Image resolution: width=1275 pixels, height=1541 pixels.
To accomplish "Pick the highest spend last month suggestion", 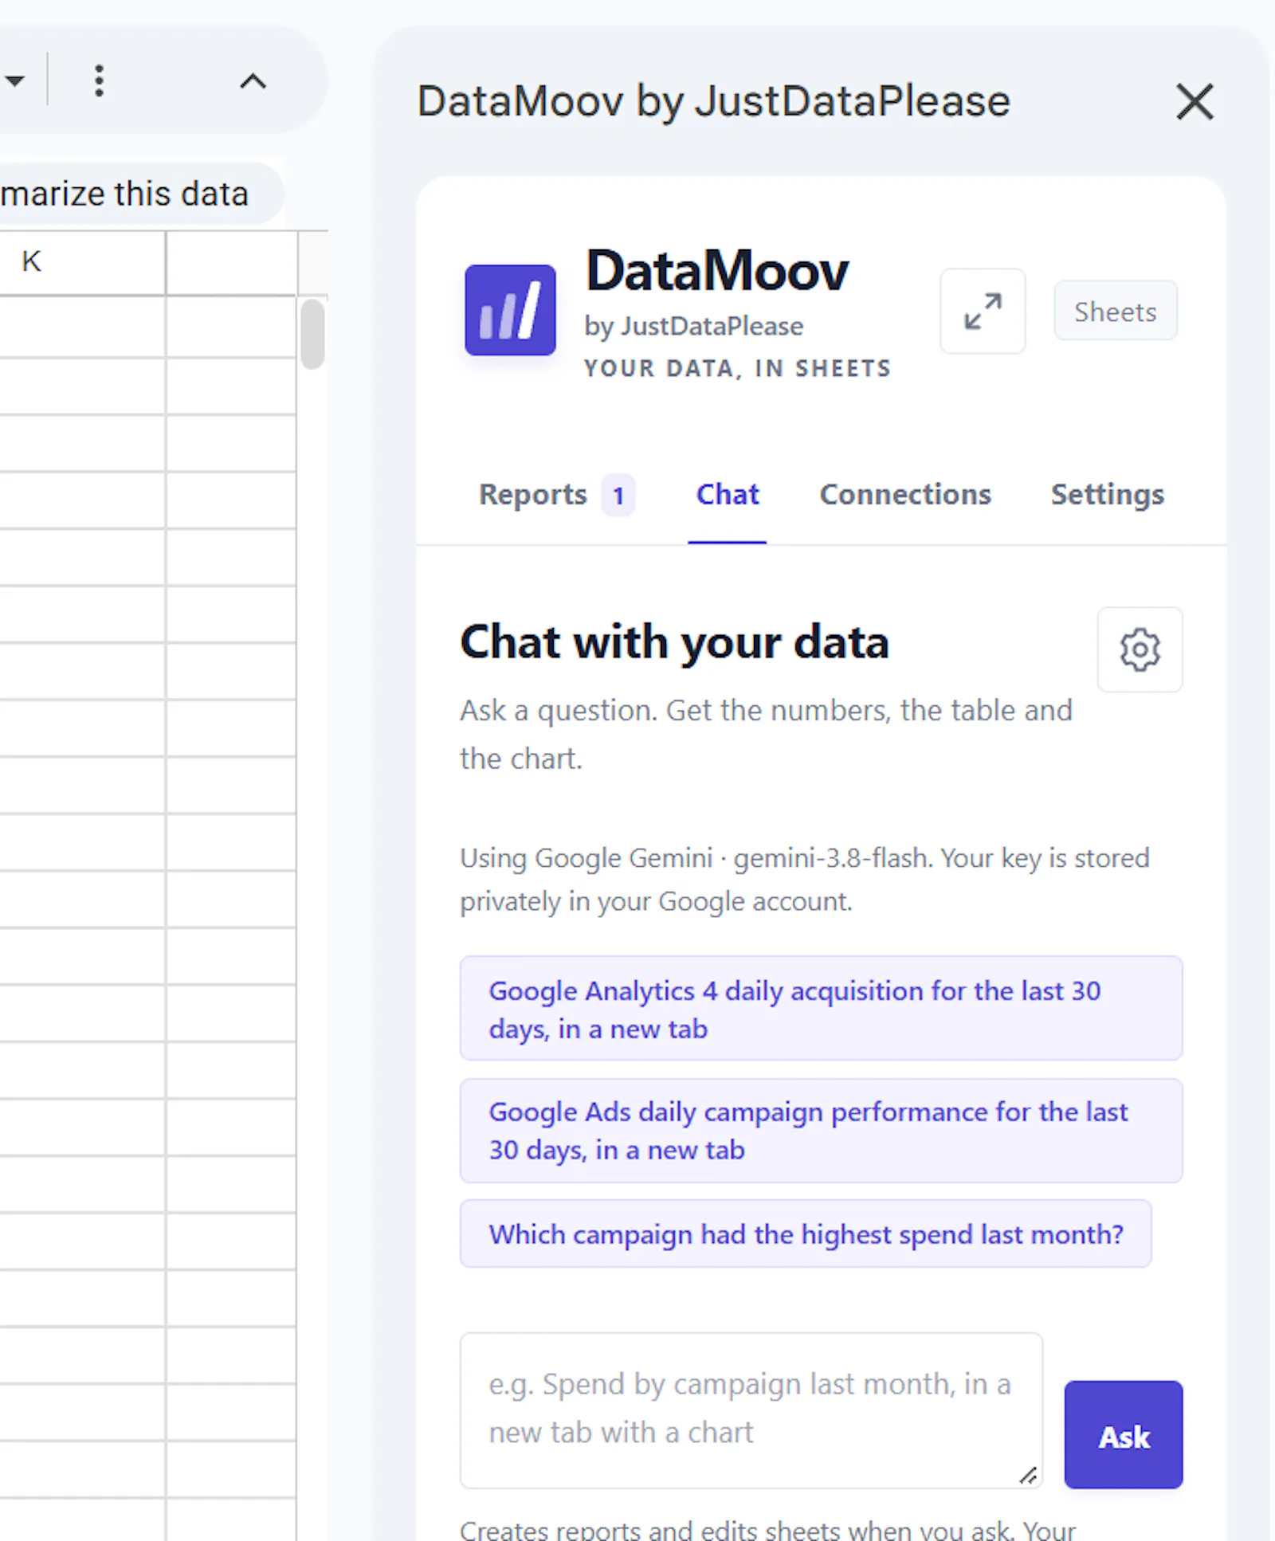I will tap(806, 1234).
